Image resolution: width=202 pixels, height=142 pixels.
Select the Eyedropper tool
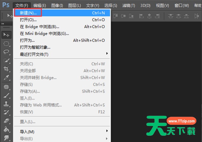click(6, 78)
